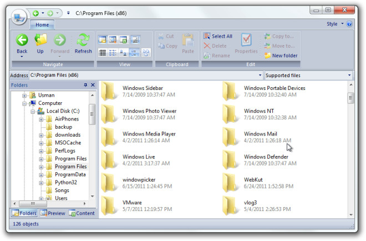Screen dimensions: 366x241
Task: Open the Address bar path dropdown
Action: [260, 76]
